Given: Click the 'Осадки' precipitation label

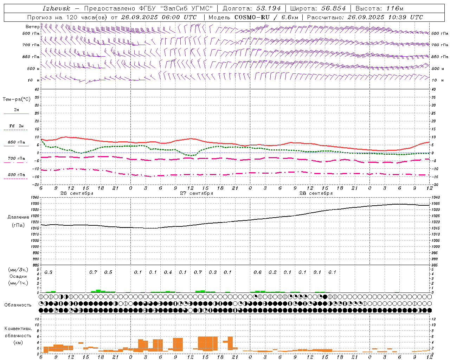Looking at the screenshot, I should coord(18,277).
